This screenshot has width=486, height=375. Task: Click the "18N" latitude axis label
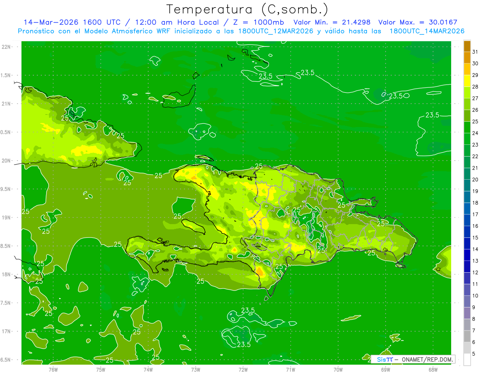pyautogui.click(x=6, y=275)
